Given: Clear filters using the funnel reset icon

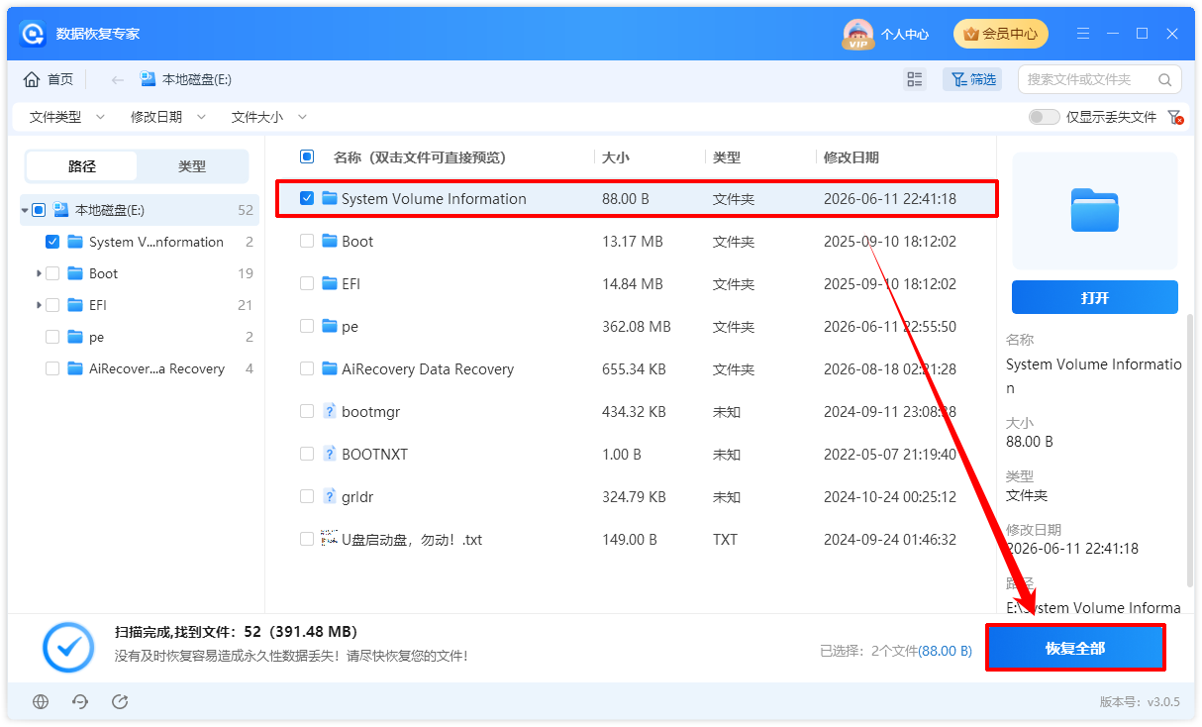Looking at the screenshot, I should [x=1175, y=117].
